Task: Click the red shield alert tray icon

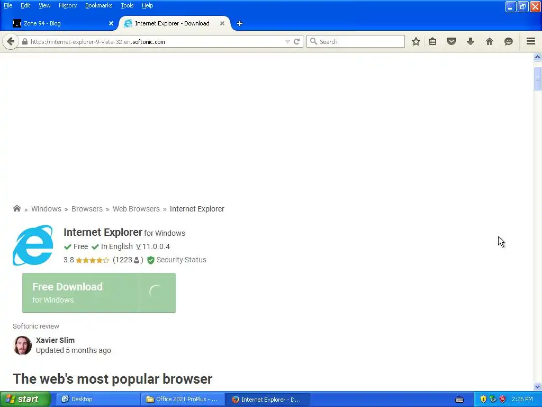Action: click(x=503, y=400)
